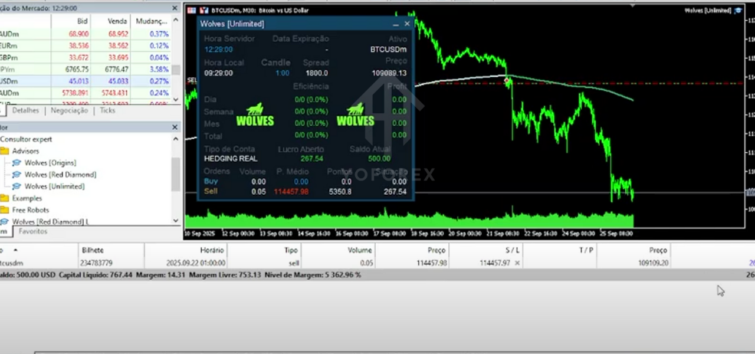Switch to the Ticks tab
This screenshot has width=755, height=354.
(x=107, y=110)
